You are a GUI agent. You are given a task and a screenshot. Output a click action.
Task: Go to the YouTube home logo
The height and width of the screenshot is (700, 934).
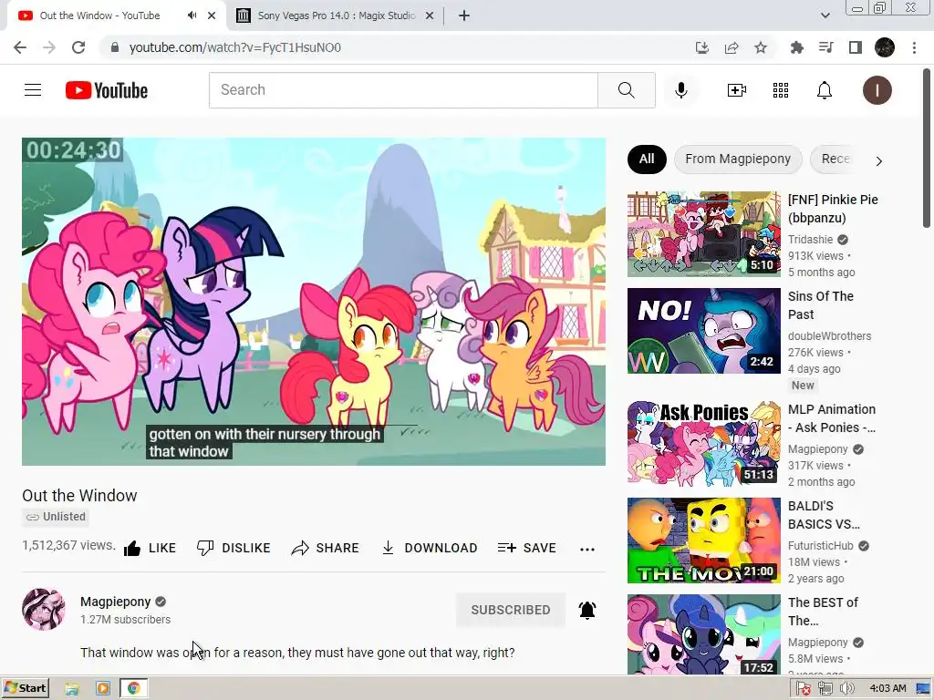tap(107, 90)
